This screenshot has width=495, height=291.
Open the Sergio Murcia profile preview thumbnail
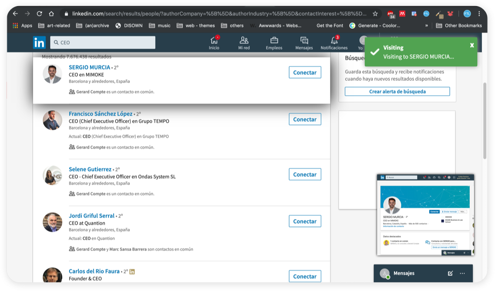[x=425, y=215]
